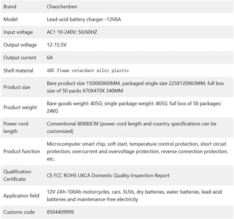Click the Application field label

(21, 195)
